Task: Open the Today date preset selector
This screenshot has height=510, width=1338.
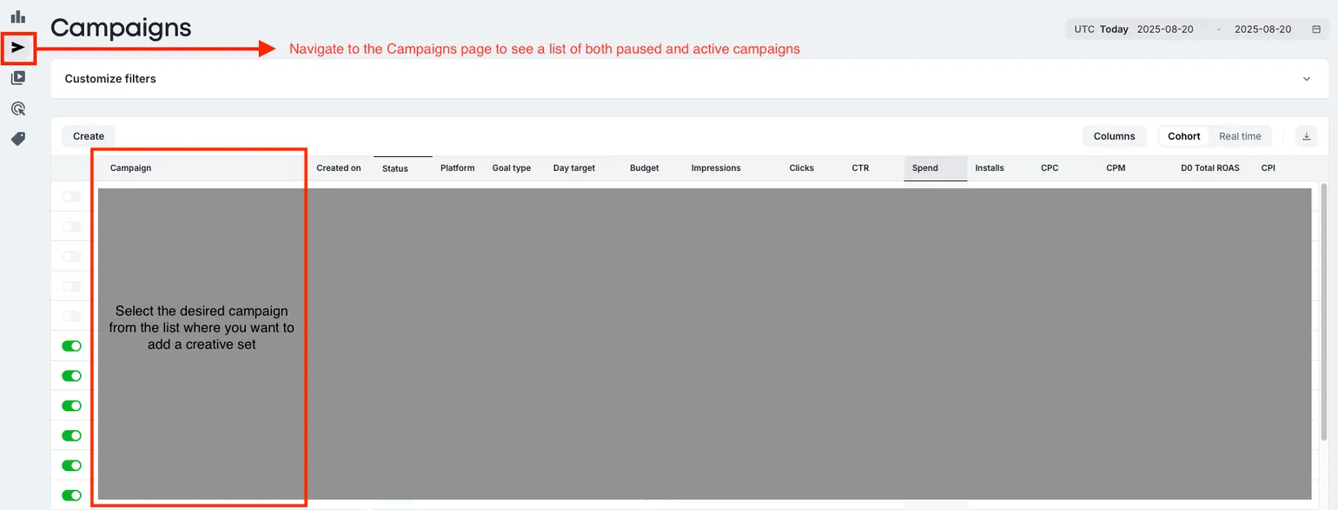Action: coord(1113,29)
